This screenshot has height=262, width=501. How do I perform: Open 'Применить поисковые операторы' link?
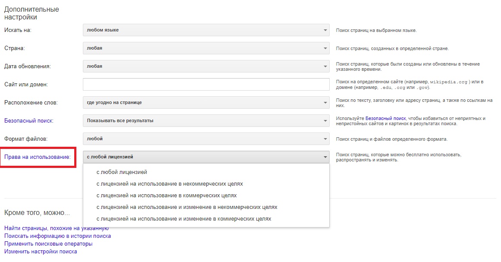click(x=48, y=244)
